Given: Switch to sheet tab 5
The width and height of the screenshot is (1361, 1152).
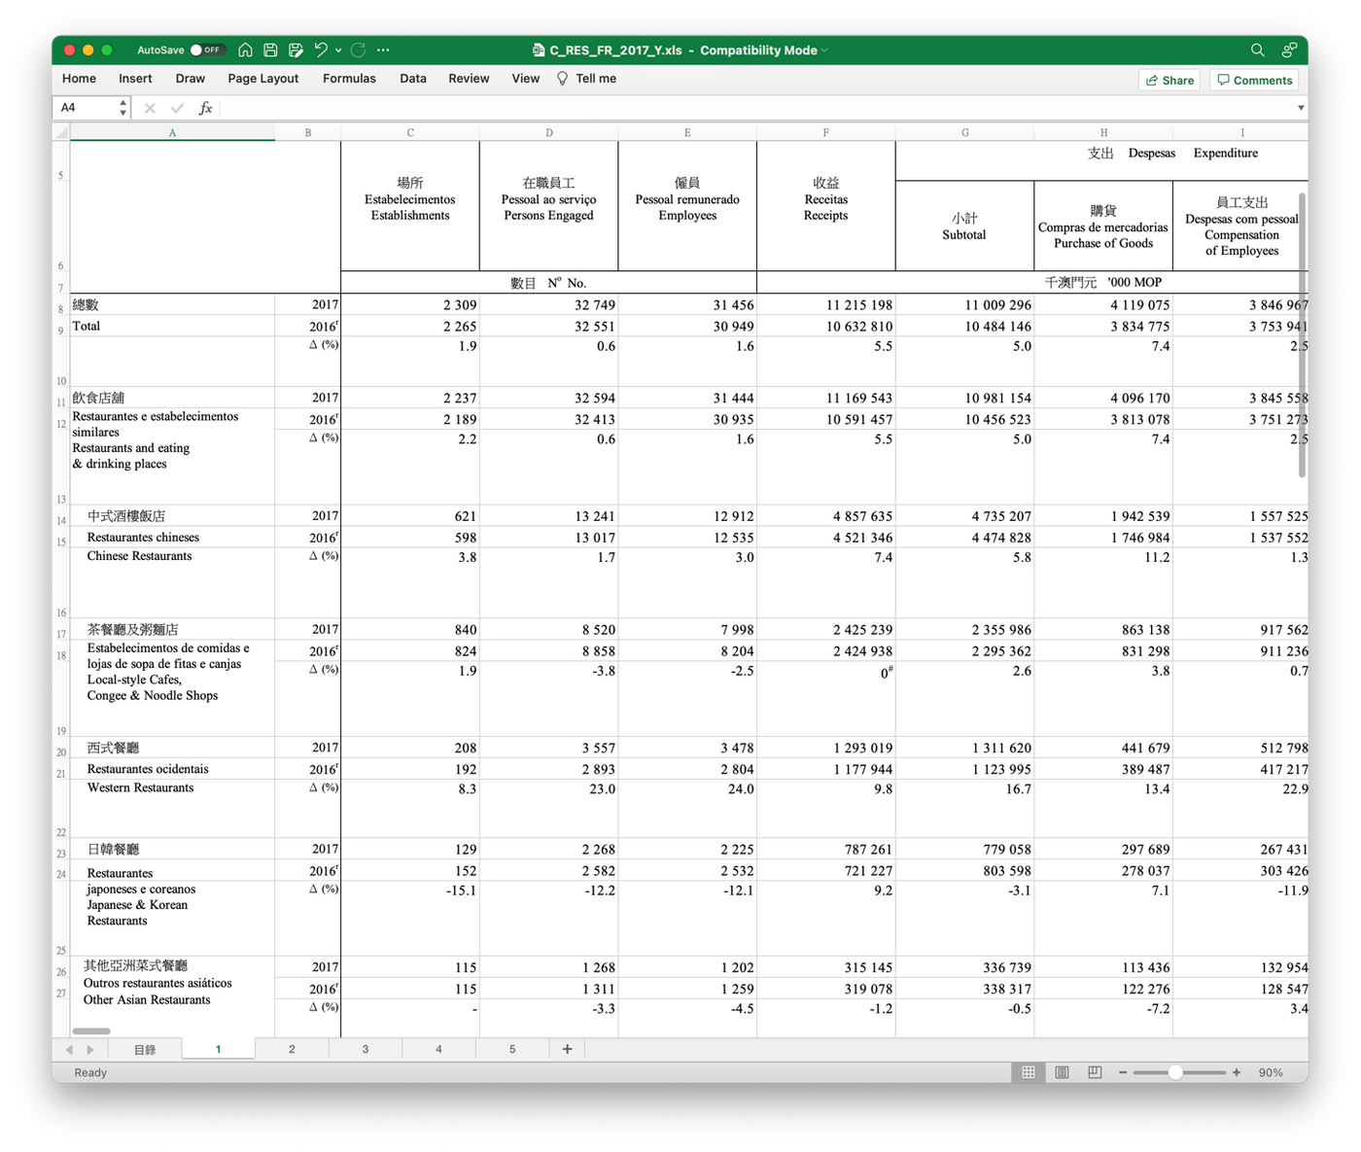Looking at the screenshot, I should [512, 1049].
